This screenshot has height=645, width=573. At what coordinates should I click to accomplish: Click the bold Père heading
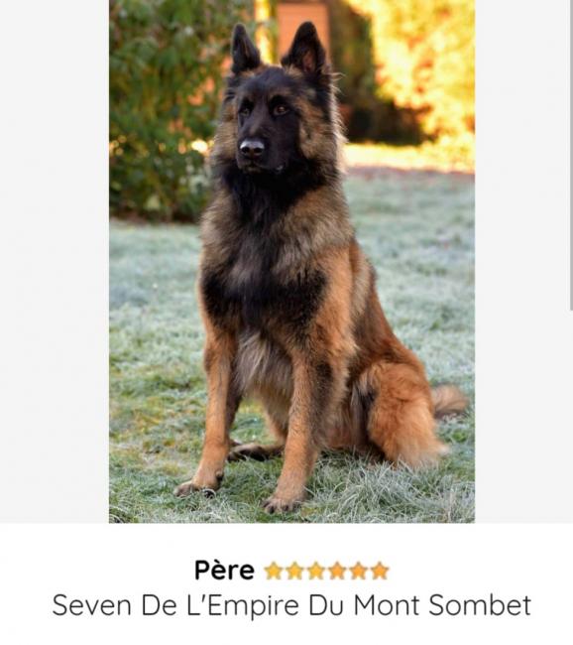point(224,571)
